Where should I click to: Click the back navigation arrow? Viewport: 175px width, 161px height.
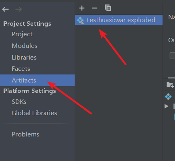point(6,9)
